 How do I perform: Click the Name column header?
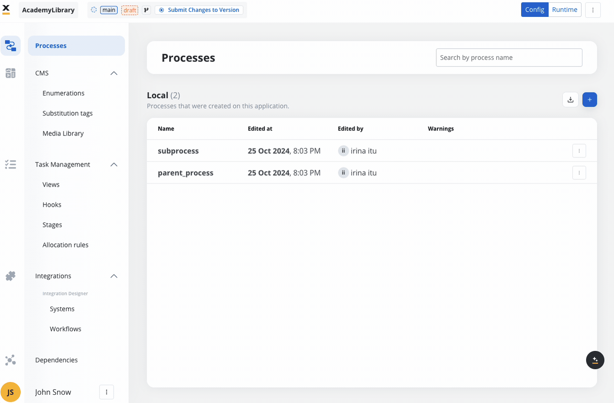pyautogui.click(x=166, y=129)
